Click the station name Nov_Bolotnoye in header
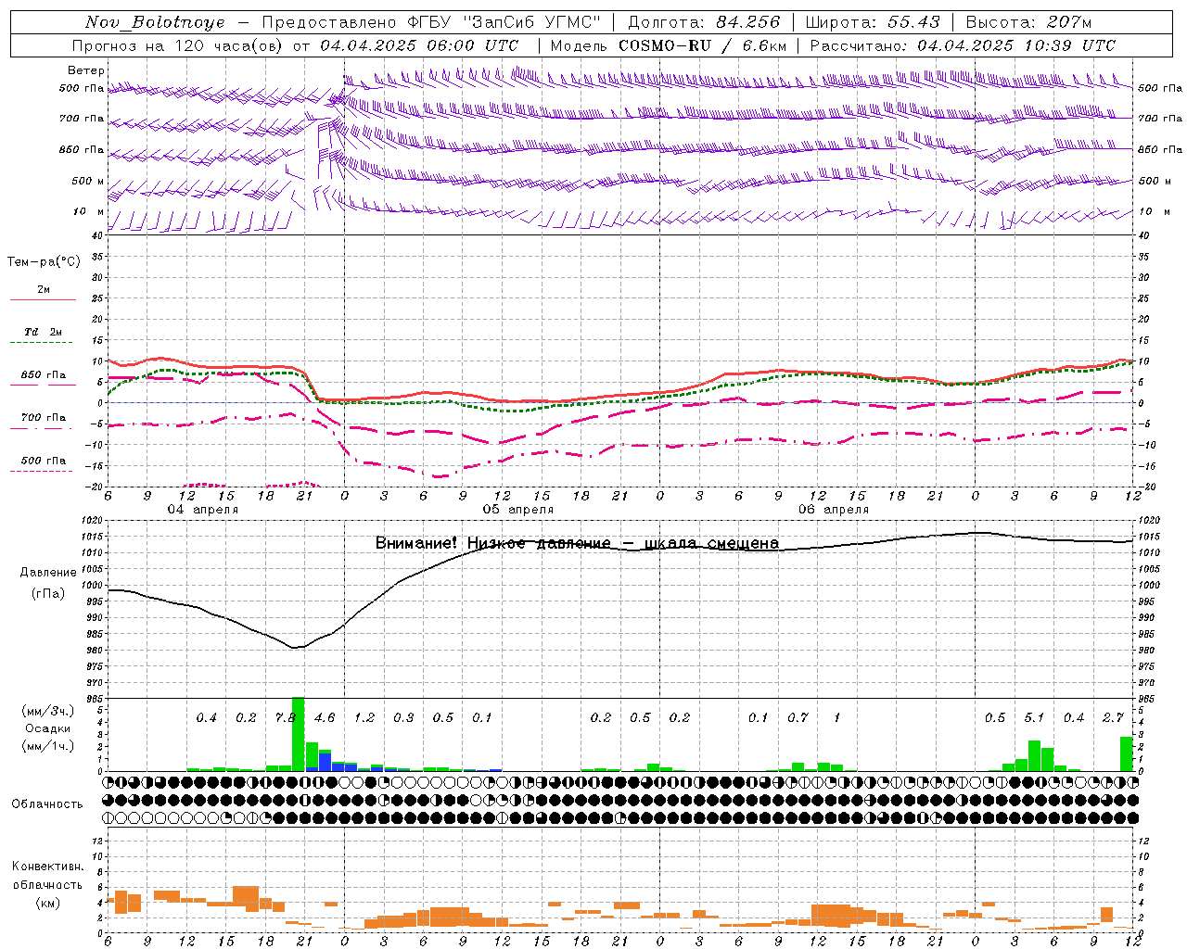The width and height of the screenshot is (1187, 949). [155, 22]
